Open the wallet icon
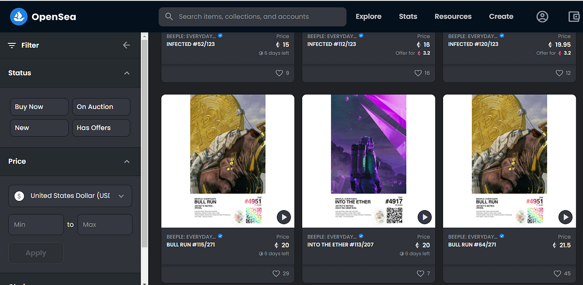 (573, 17)
